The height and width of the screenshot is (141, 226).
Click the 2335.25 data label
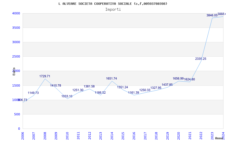pos(201,59)
